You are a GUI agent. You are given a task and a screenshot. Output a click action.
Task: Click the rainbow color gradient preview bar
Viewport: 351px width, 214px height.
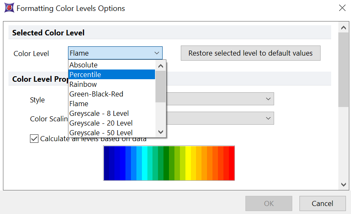(x=169, y=163)
